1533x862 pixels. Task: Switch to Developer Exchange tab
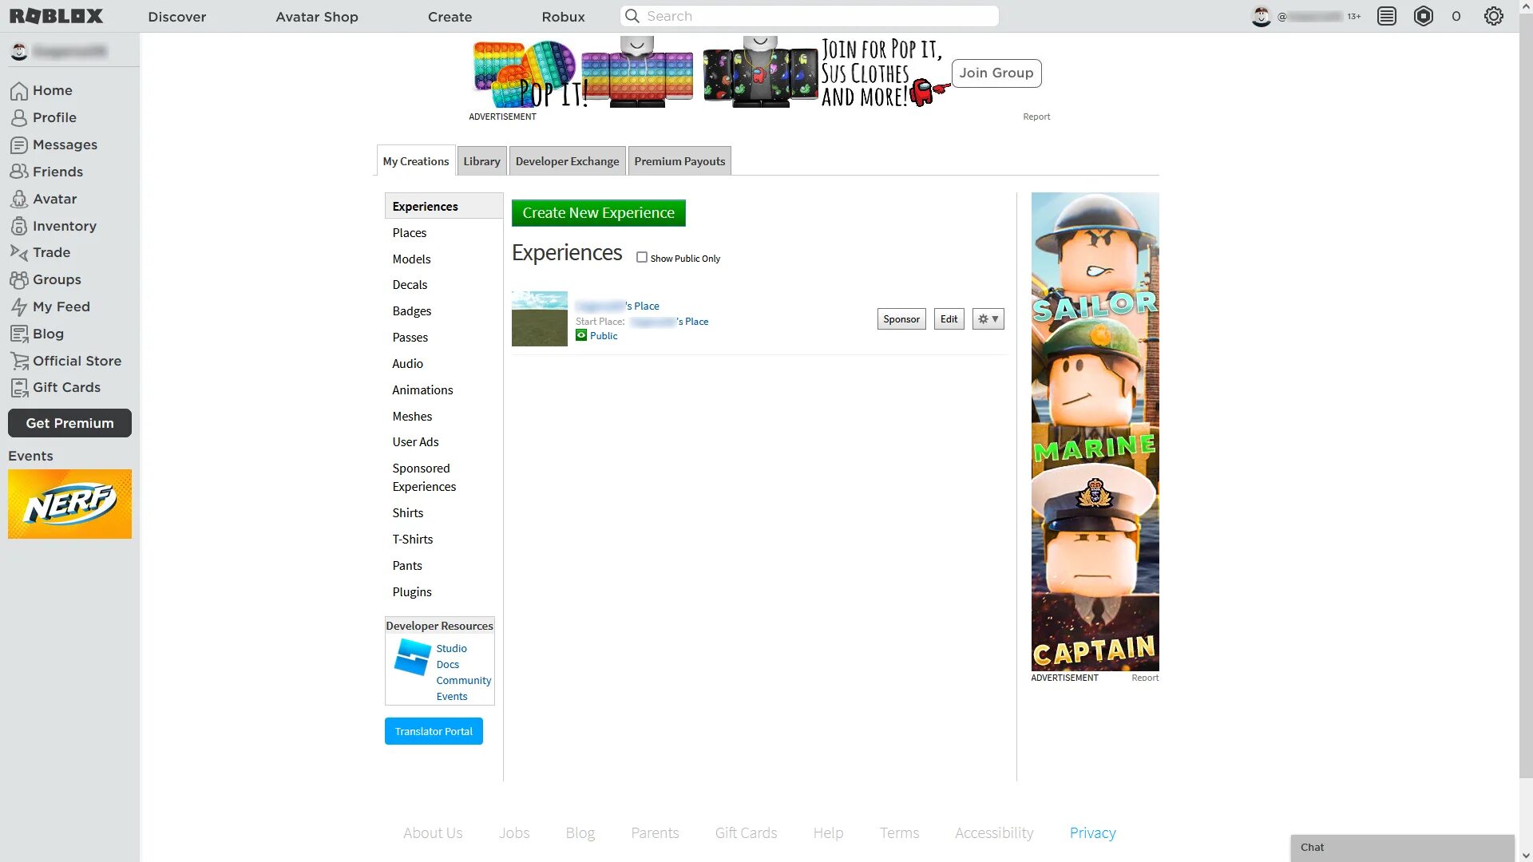click(568, 161)
